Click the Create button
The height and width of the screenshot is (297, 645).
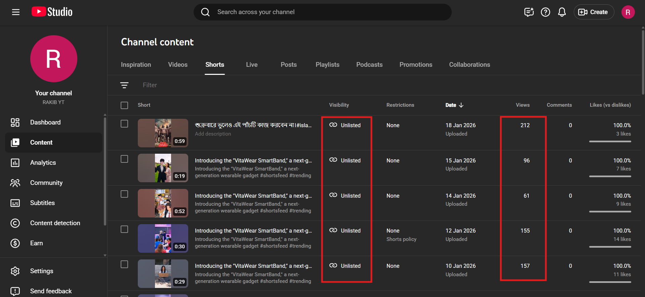tap(593, 12)
